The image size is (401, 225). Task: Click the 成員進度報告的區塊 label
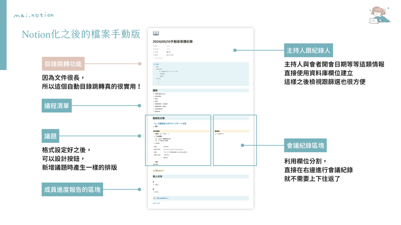tap(72, 189)
